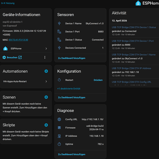Click the Device 1 Name USB icon
This screenshot has width=159, height=159.
[x=59, y=23]
